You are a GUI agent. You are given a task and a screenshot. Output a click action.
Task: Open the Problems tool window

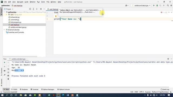24,89
